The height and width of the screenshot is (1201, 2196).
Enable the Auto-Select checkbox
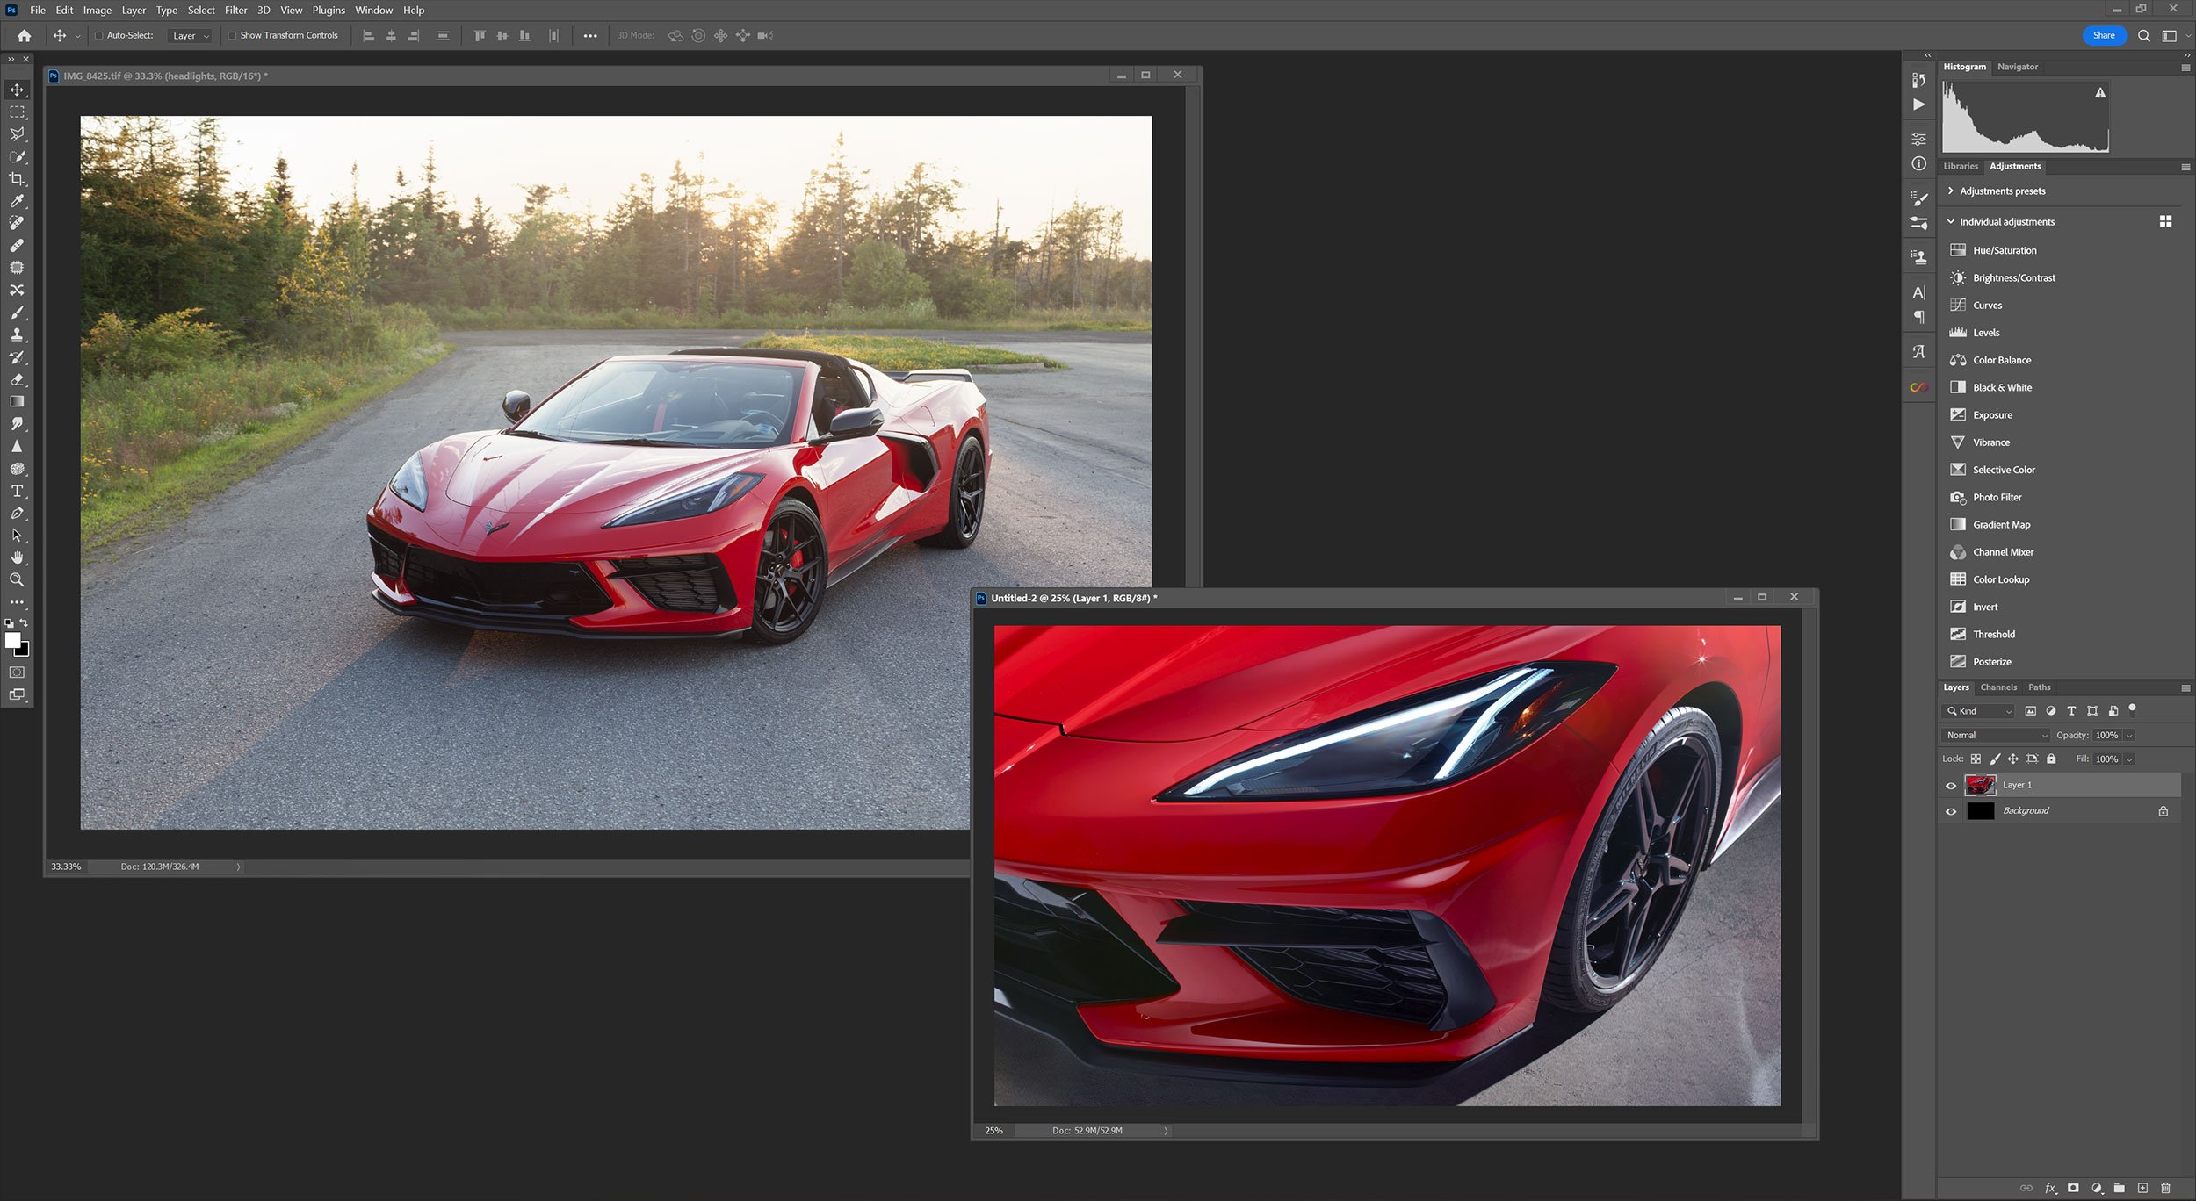pos(99,36)
